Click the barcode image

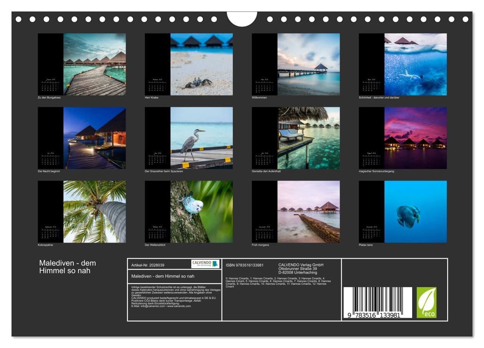point(377,302)
